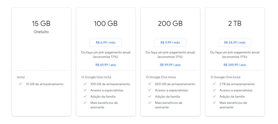Select the R$ 349,99 / ano annual link
This screenshot has width=278, height=124.
click(x=235, y=65)
